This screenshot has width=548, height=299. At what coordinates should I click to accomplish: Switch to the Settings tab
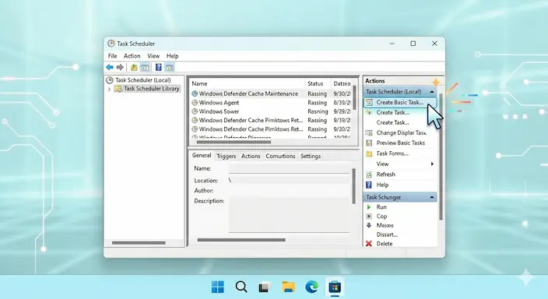(311, 157)
